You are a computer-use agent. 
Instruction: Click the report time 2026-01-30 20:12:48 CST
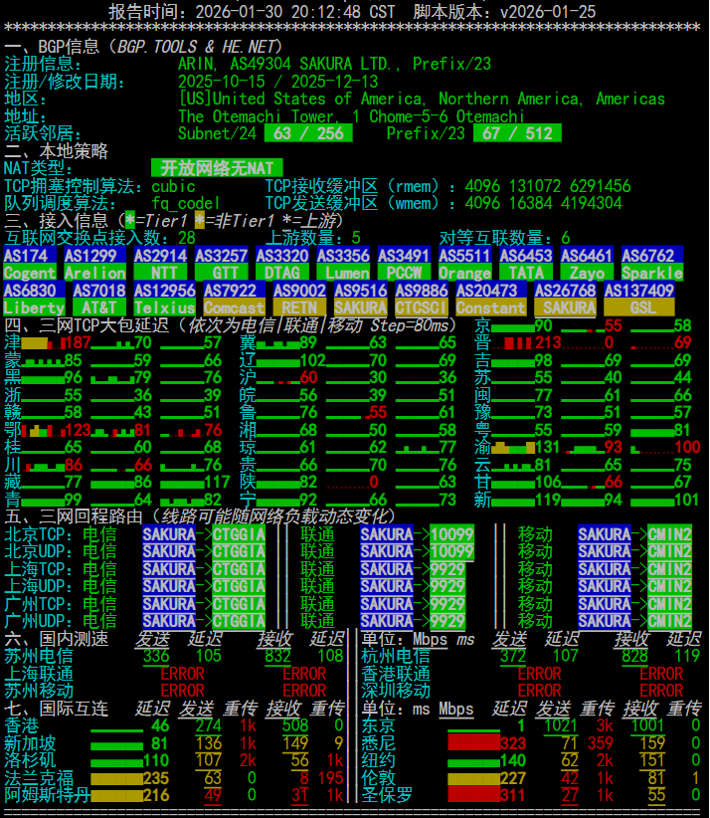[294, 12]
